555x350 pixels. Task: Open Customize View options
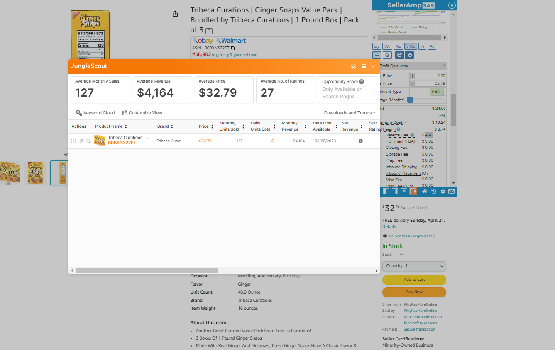(142, 113)
